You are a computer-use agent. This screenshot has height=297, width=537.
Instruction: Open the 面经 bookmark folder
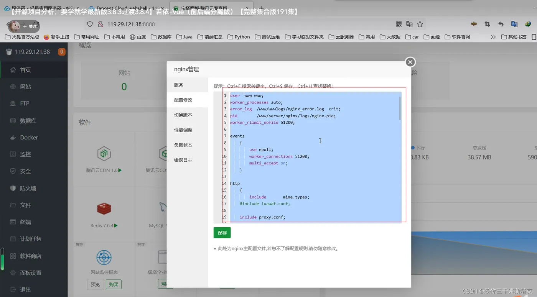point(432,37)
